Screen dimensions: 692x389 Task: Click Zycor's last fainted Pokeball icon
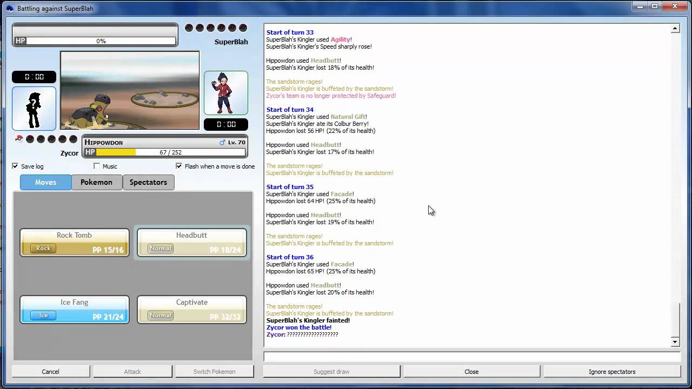click(73, 139)
